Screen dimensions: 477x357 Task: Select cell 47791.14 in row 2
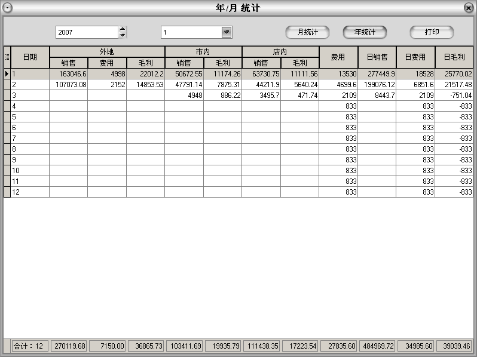pos(184,84)
